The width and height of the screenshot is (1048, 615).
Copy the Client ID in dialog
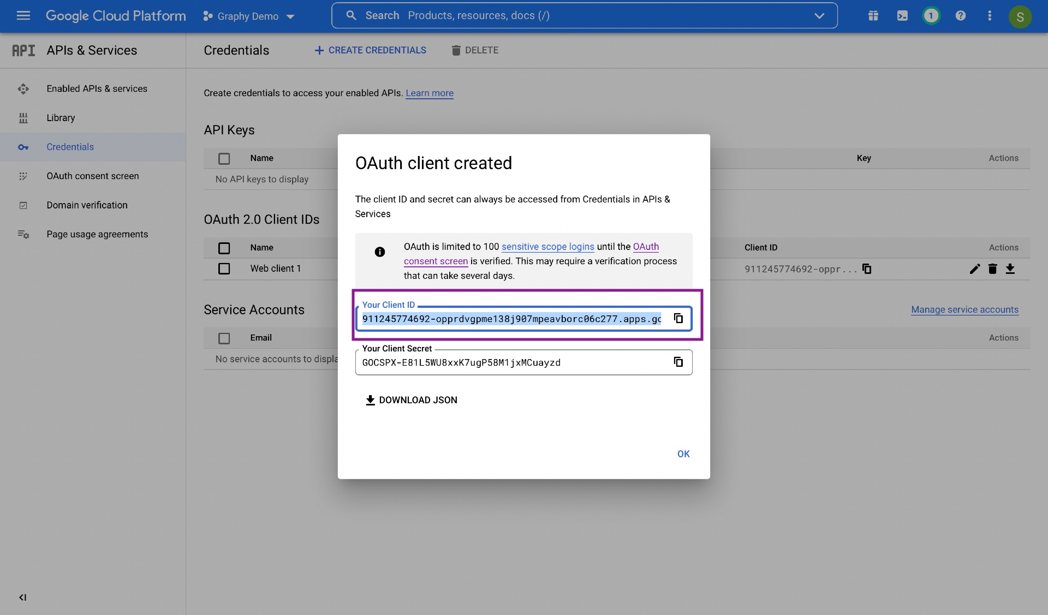tap(678, 318)
